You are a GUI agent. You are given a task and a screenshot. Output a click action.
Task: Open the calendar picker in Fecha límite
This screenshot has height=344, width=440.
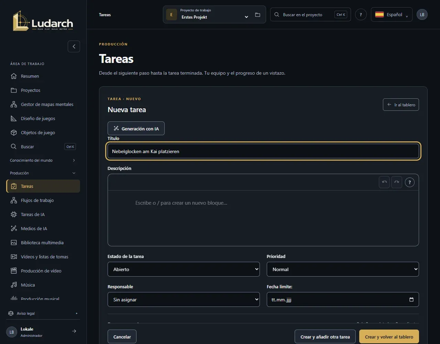pos(411,300)
